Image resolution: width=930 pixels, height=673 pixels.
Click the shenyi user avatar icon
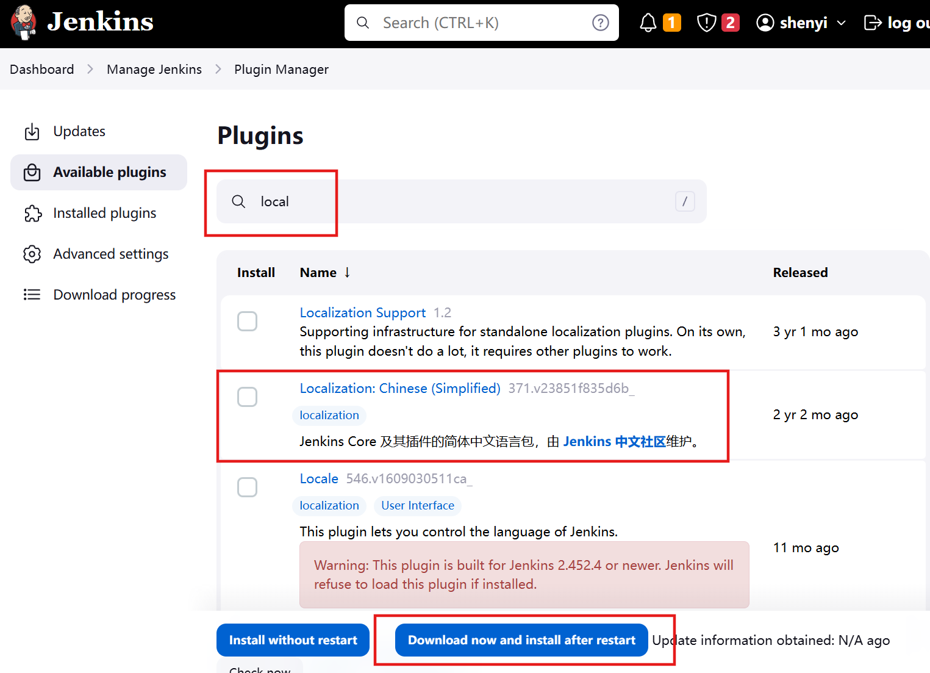[x=765, y=23]
